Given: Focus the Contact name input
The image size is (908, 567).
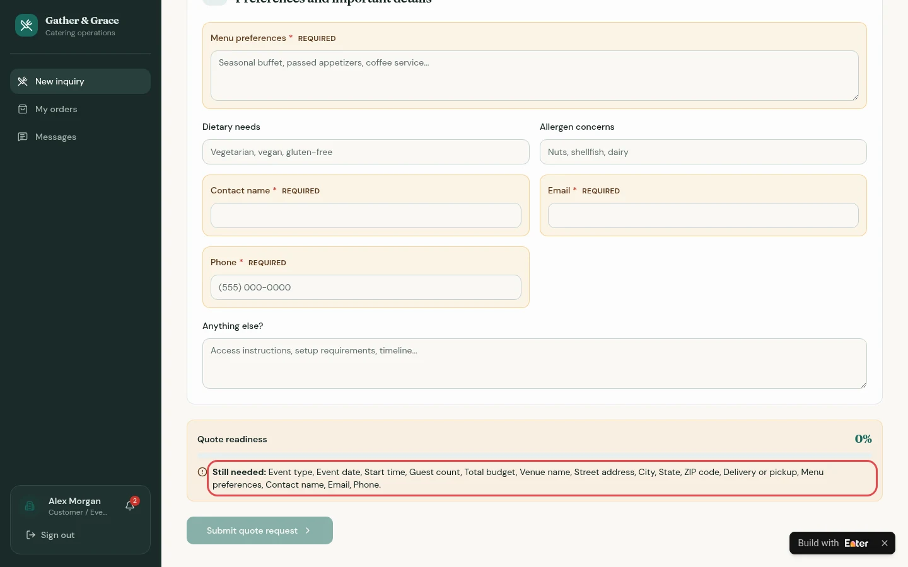Looking at the screenshot, I should 366,215.
